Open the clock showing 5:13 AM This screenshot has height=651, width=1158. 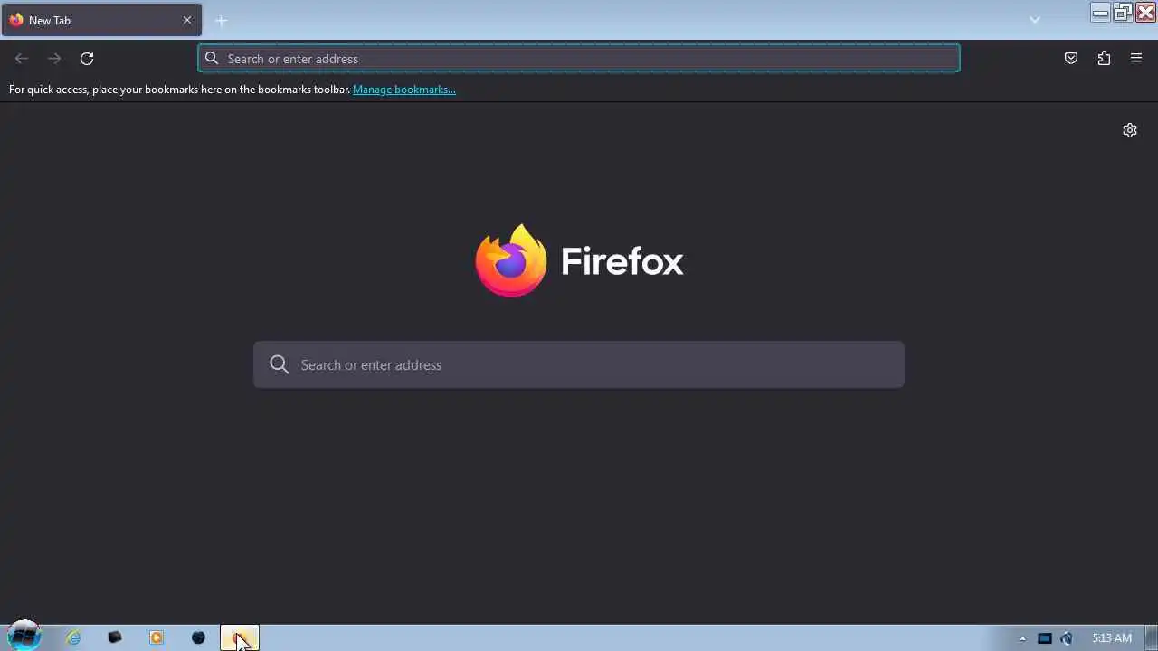[1112, 638]
